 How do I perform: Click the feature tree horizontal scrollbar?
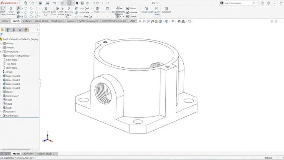click(x=16, y=149)
